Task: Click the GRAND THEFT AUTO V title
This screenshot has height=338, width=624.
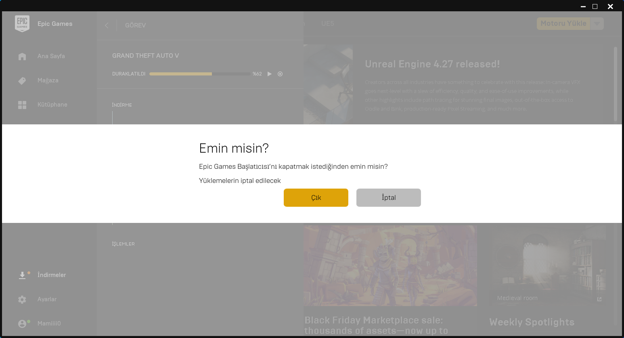Action: tap(146, 56)
